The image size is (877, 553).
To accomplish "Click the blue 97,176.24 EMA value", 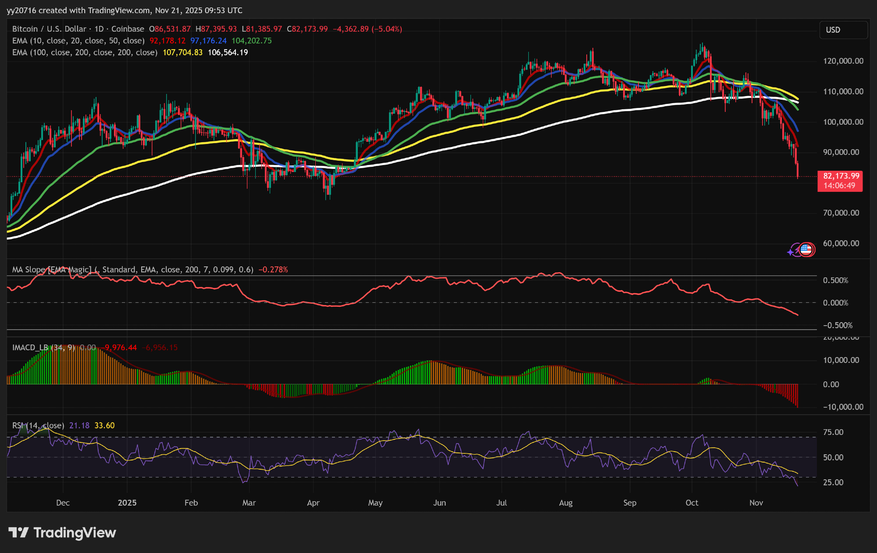I will [x=208, y=41].
